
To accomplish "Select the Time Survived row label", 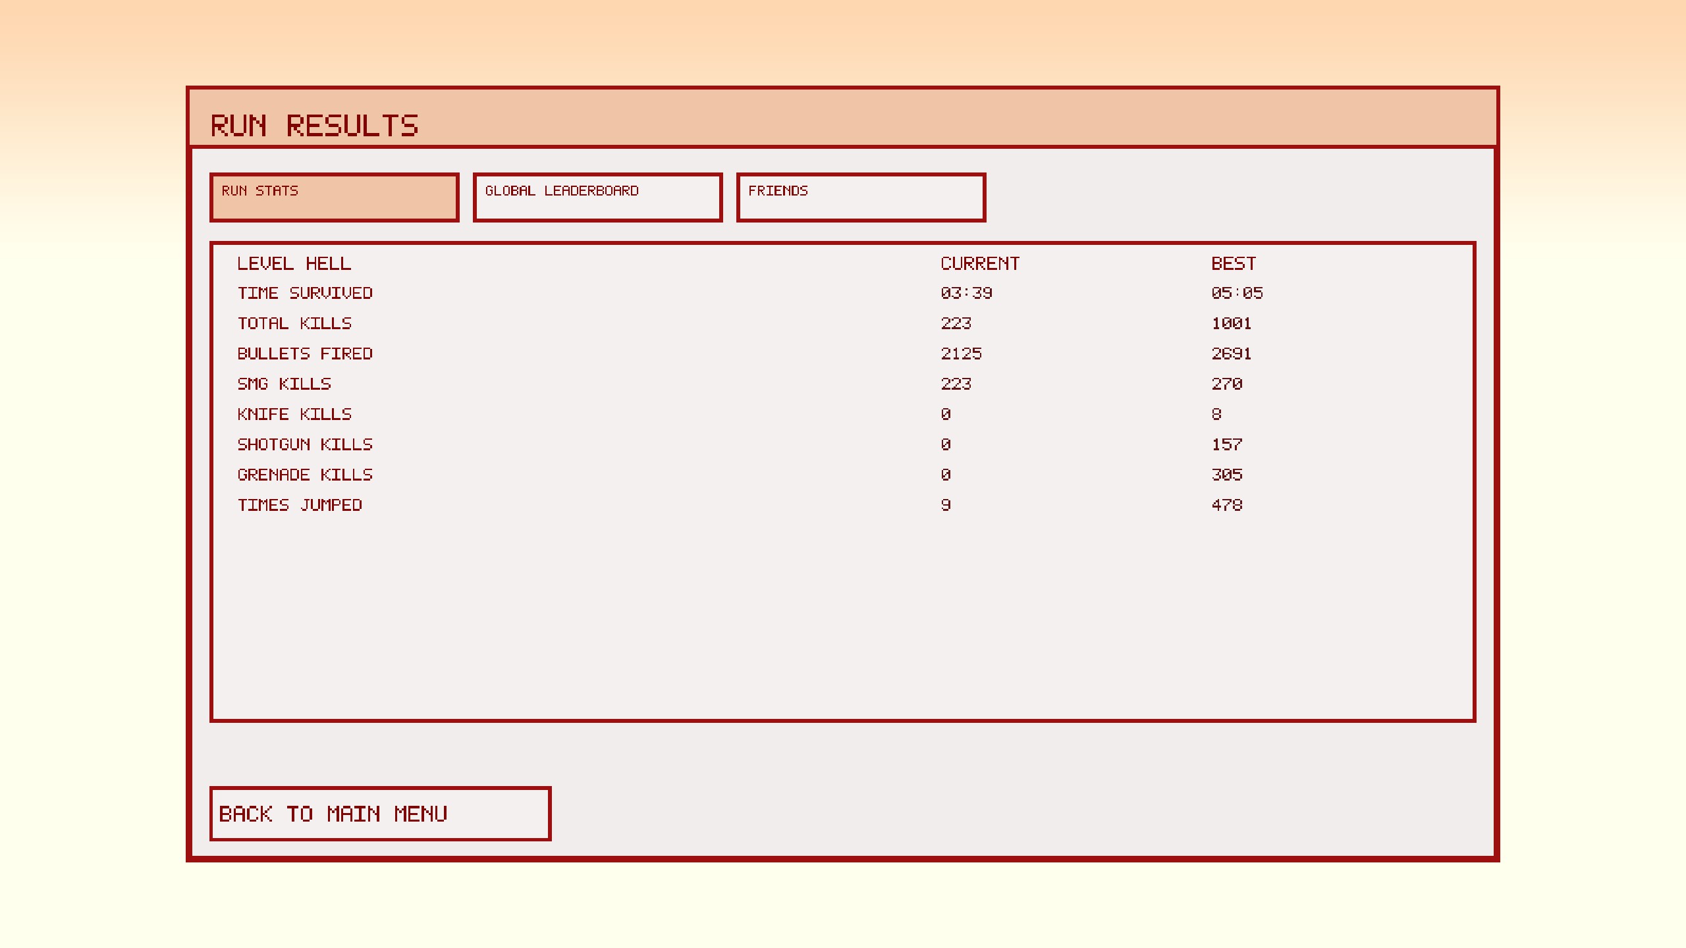I will pos(305,294).
